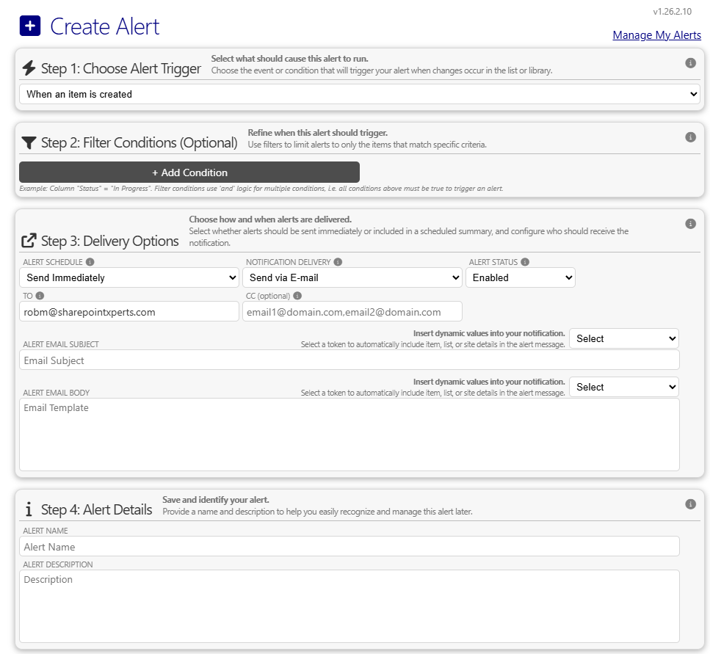The height and width of the screenshot is (654, 710).
Task: Click info icon next to Alert Schedule label
Action: tap(90, 262)
